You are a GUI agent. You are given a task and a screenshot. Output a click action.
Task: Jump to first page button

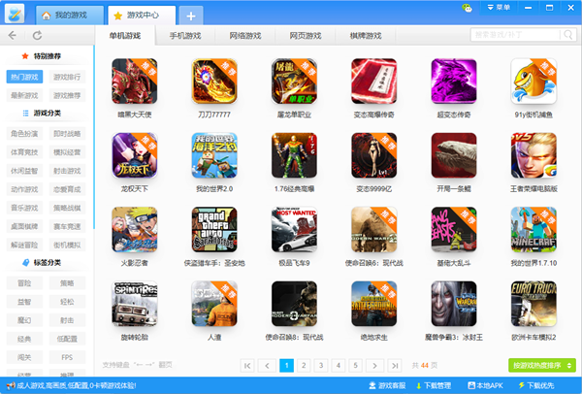[x=247, y=366]
